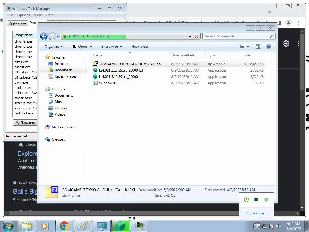Sort by the Size column header
Screen dimensions: 309x232
pyautogui.click(x=254, y=55)
